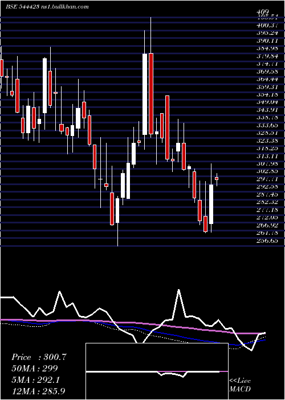
Task: Click the 12MA : 285.9 readout
Action: tap(39, 391)
